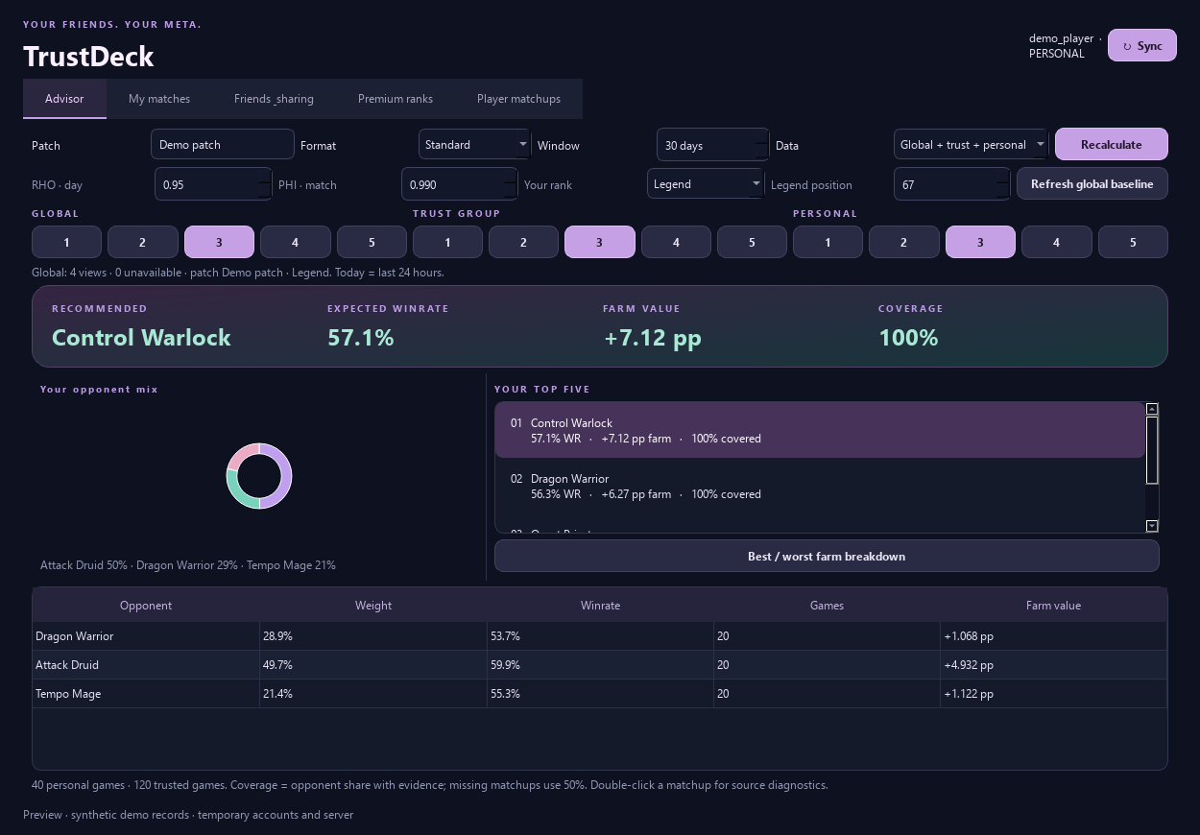Click Refresh global baseline
The image size is (1200, 835).
pos(1092,183)
